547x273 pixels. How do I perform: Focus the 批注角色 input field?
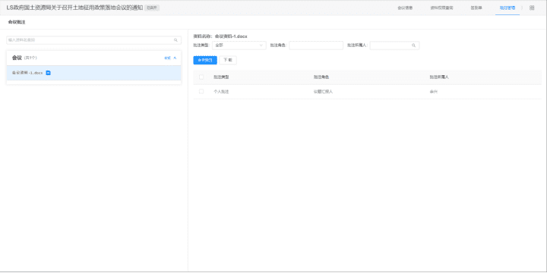316,45
